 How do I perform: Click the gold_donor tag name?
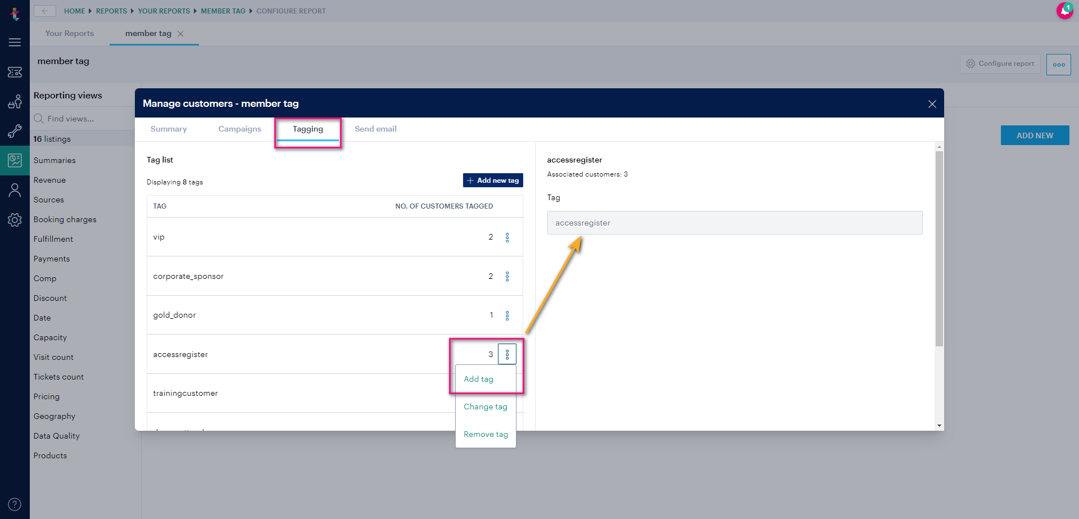[x=175, y=315]
